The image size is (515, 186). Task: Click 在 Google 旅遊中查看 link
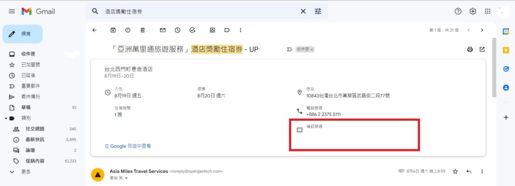click(128, 146)
